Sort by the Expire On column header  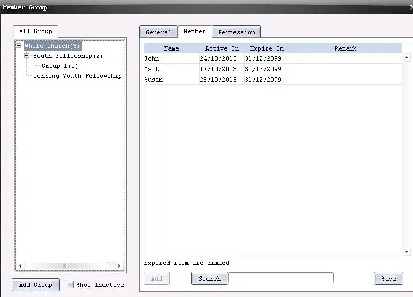pos(267,48)
